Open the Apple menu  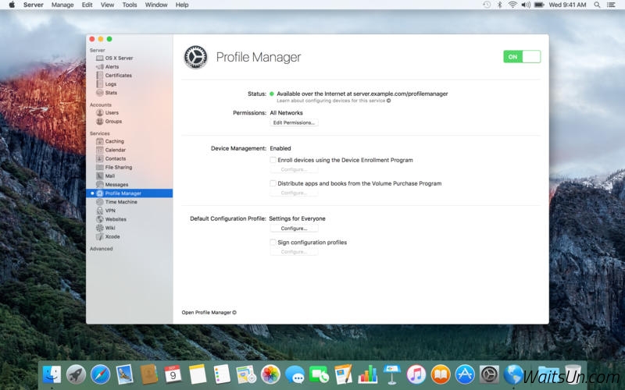coord(12,5)
